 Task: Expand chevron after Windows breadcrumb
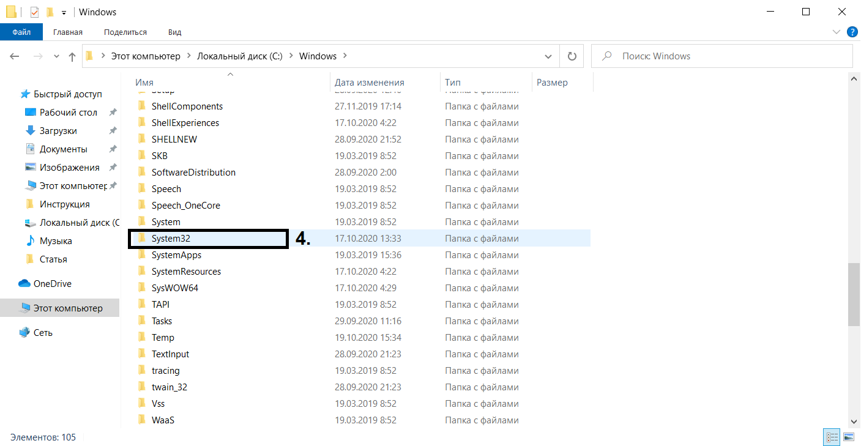point(345,56)
